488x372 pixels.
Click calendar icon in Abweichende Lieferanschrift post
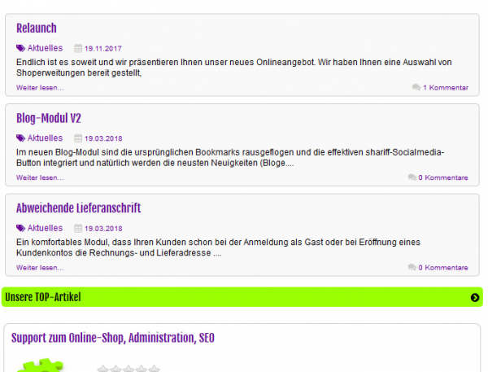pyautogui.click(x=78, y=228)
